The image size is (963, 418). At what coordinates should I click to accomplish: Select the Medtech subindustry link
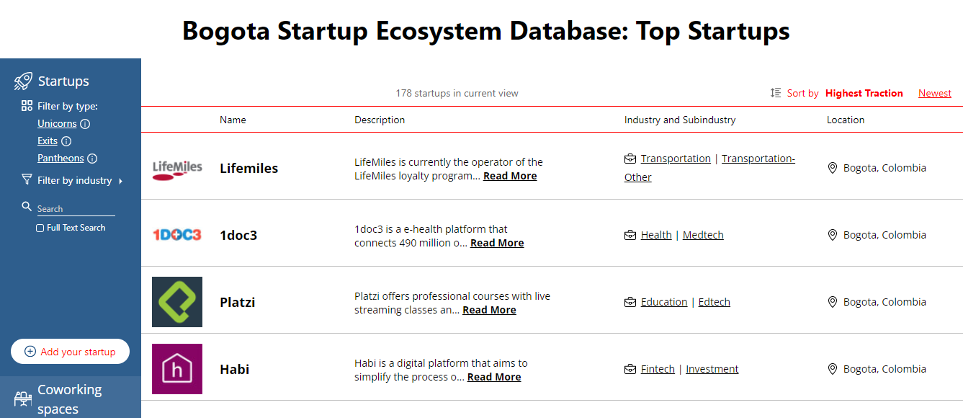(x=703, y=235)
